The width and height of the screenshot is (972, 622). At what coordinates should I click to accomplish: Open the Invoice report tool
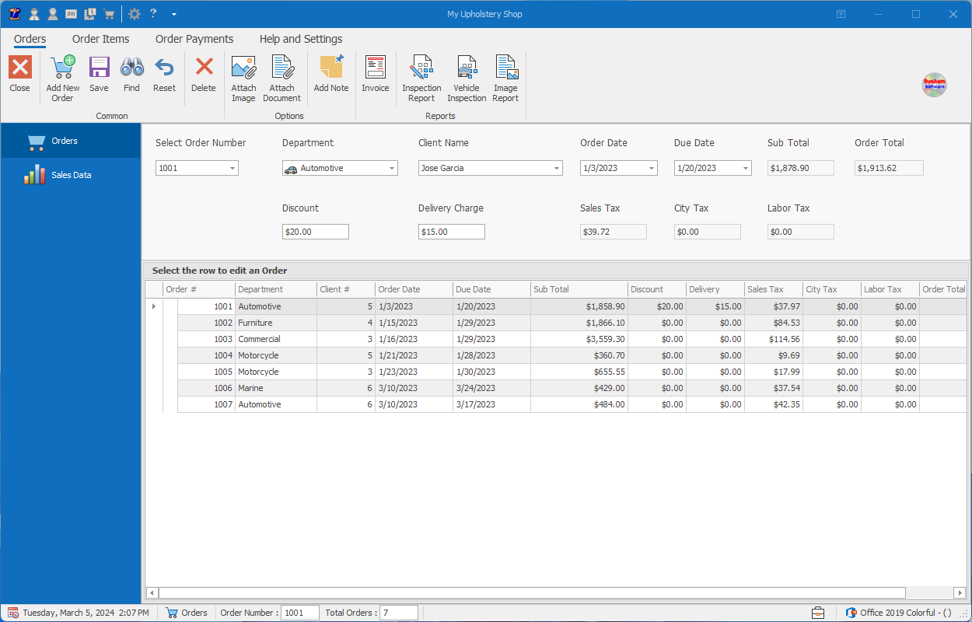(x=376, y=75)
